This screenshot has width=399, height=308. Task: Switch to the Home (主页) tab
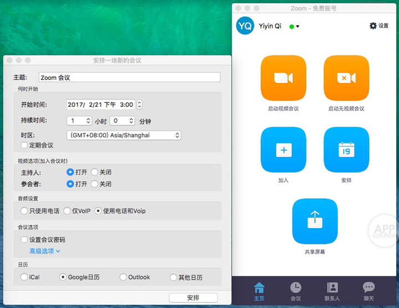259,291
